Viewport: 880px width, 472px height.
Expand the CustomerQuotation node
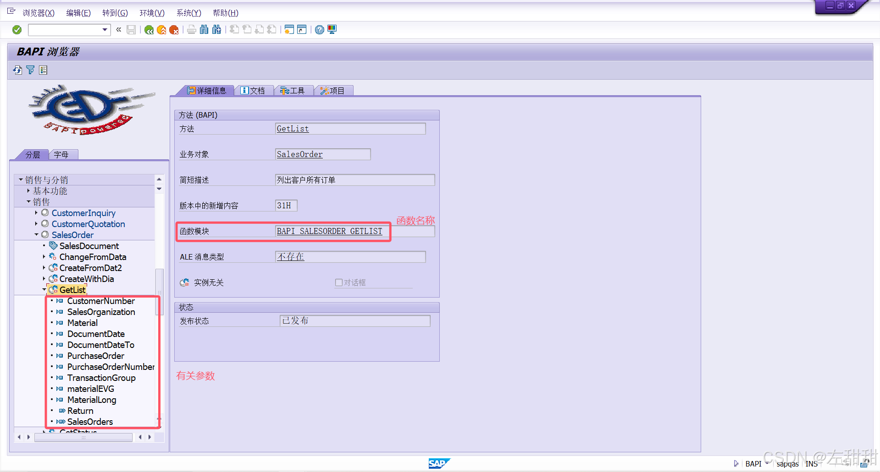tap(36, 224)
